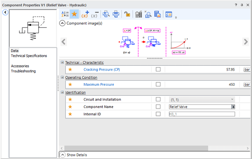Click the horizontal scrollbar thumb

(x=136, y=148)
